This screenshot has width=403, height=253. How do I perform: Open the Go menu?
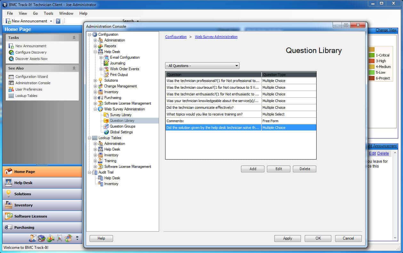point(35,13)
